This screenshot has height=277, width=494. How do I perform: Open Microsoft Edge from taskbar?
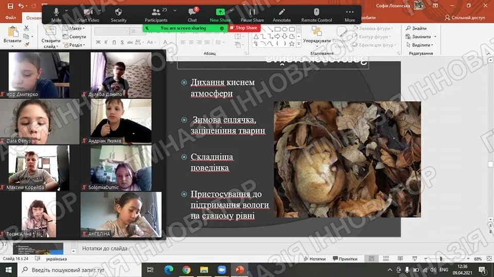point(169,270)
